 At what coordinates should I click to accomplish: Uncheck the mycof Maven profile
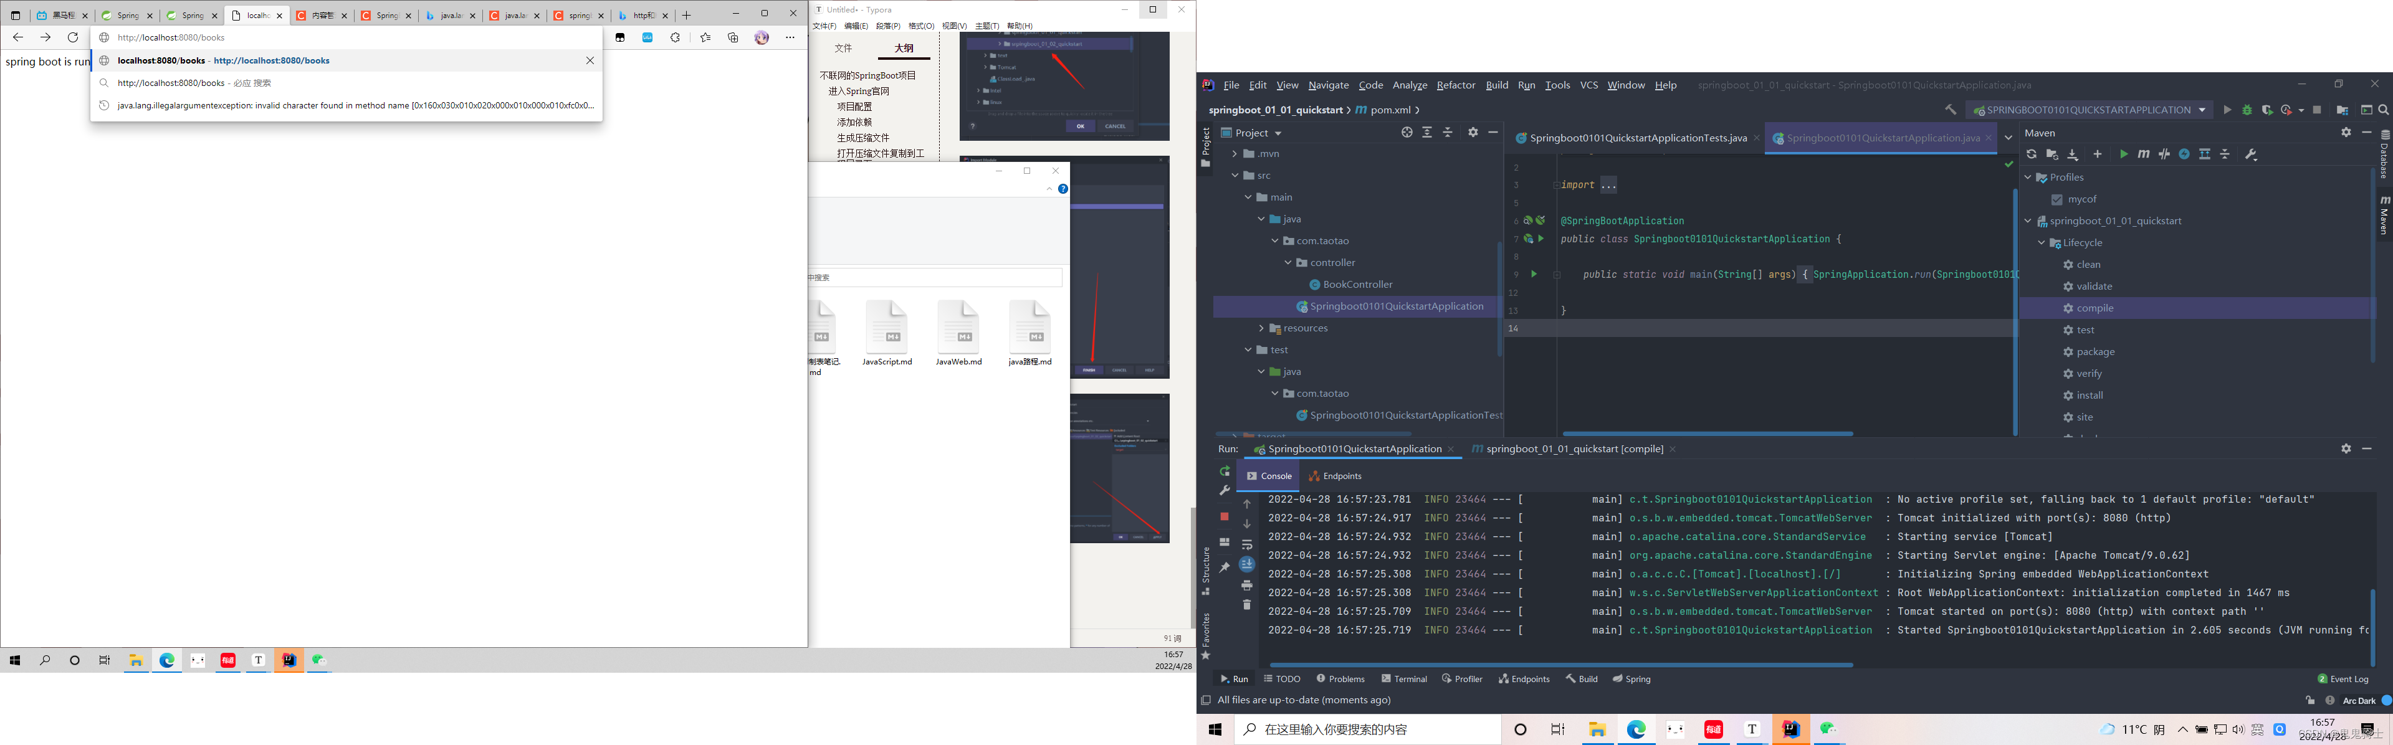pos(2056,200)
